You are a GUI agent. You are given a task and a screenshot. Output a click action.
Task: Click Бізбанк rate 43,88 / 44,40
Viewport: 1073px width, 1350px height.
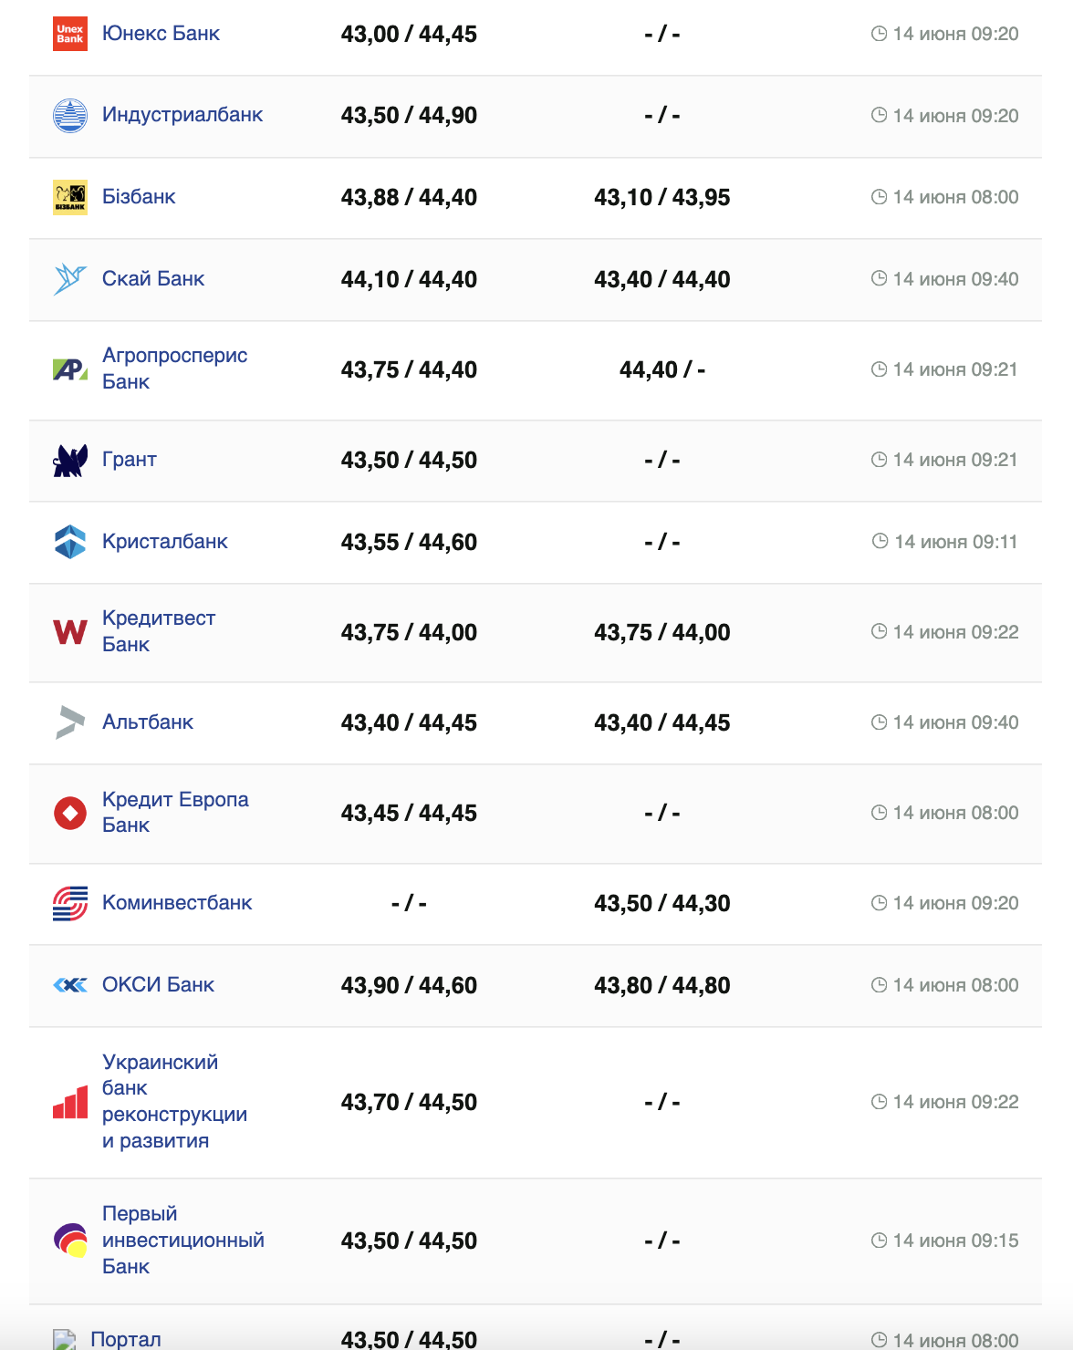click(409, 198)
